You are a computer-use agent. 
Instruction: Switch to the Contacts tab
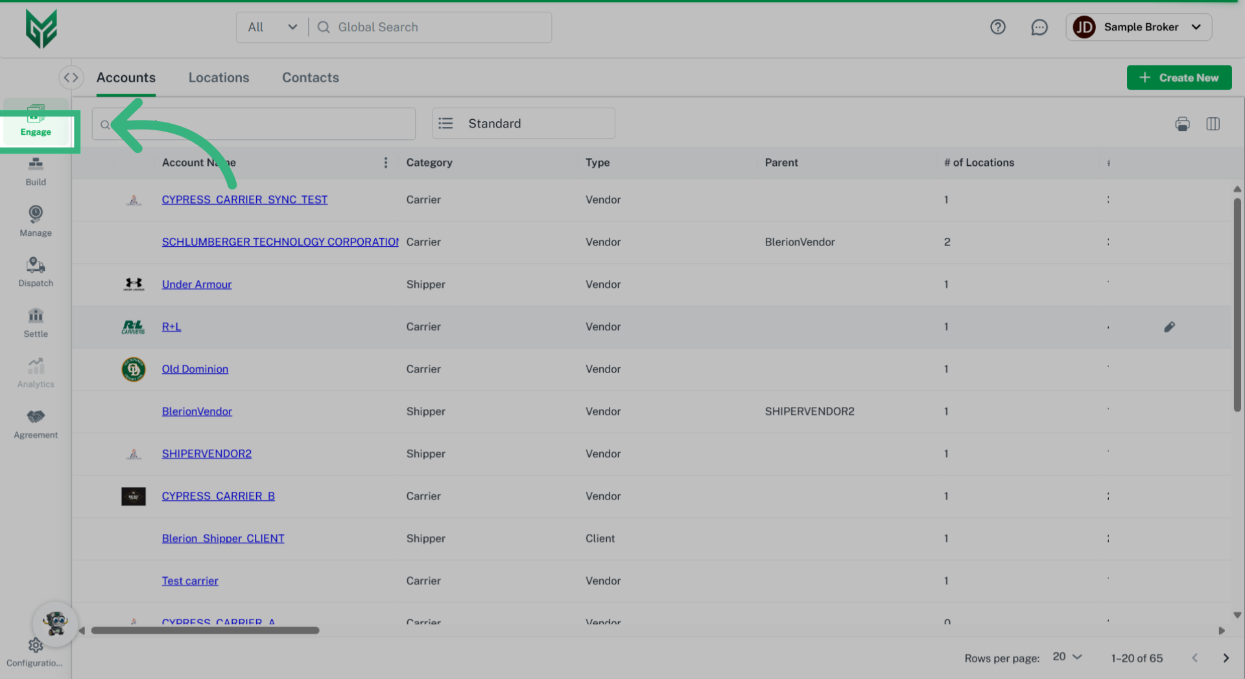click(310, 78)
